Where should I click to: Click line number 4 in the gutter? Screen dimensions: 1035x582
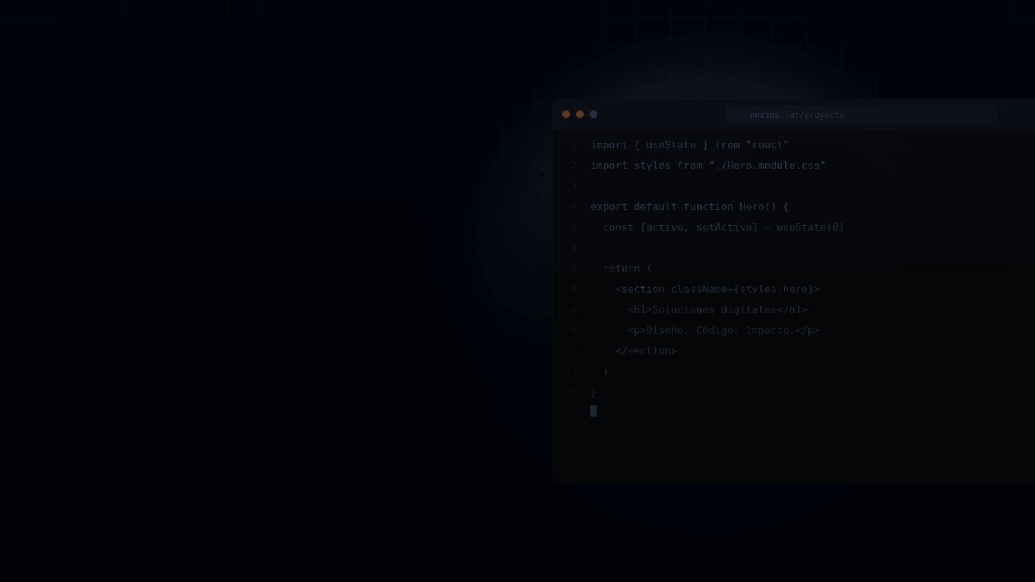[574, 207]
